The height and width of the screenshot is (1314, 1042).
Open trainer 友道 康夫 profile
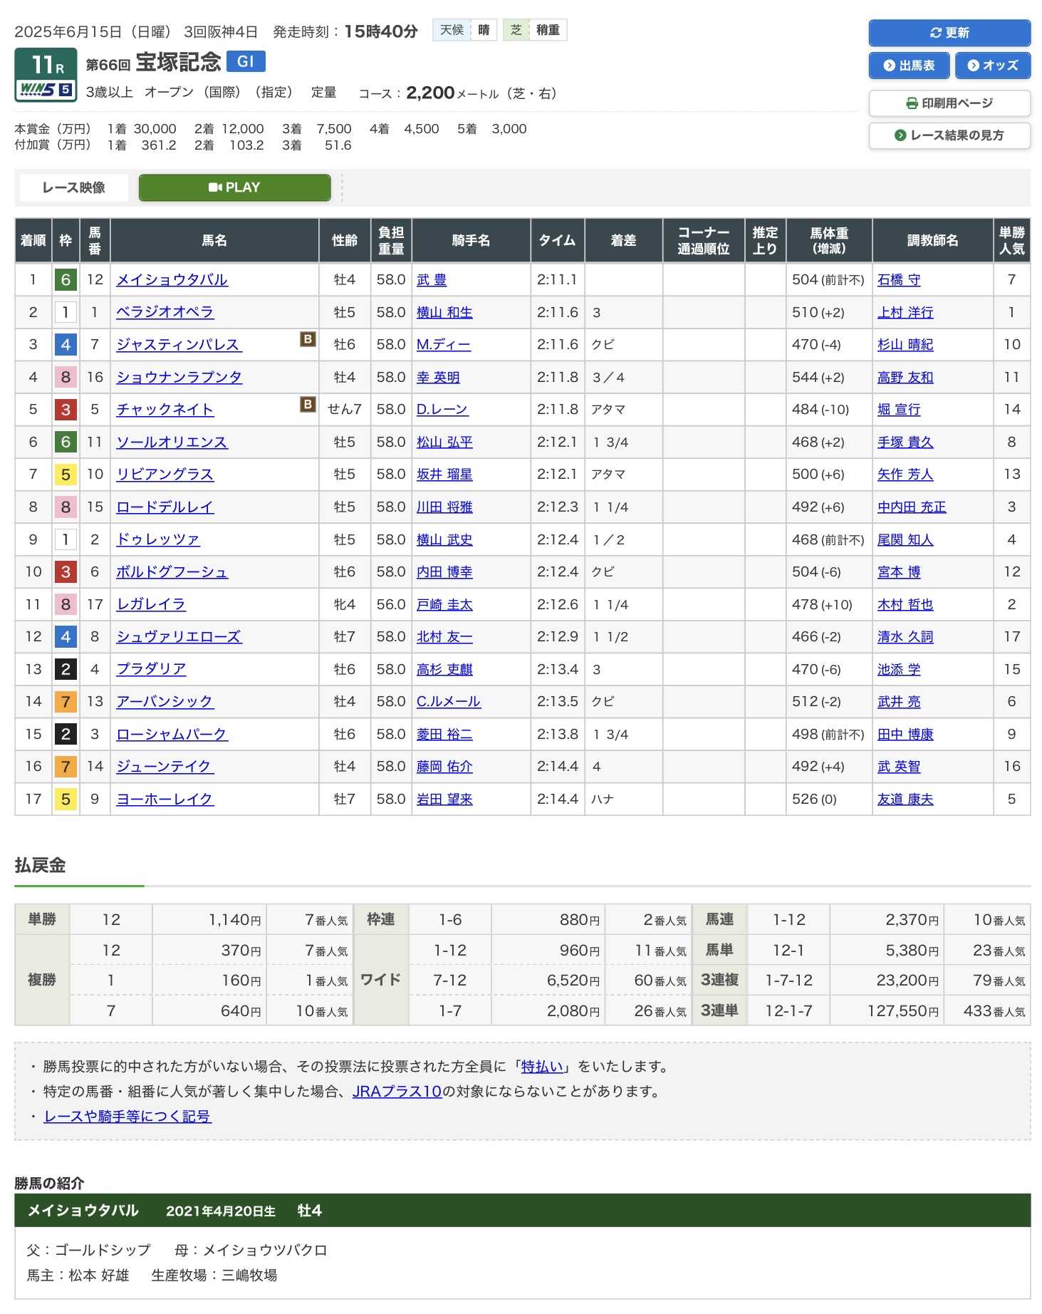pyautogui.click(x=905, y=799)
